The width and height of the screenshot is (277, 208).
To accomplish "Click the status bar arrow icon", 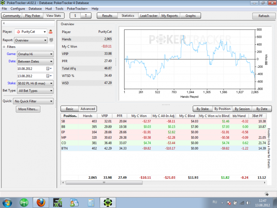I will [267, 194].
